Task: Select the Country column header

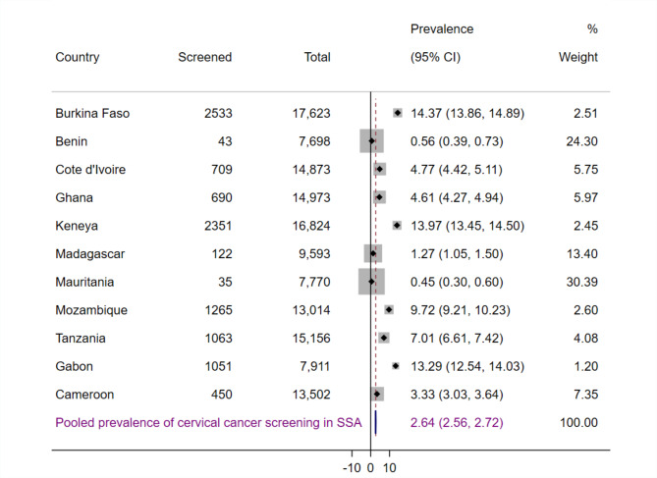Action: pos(78,57)
